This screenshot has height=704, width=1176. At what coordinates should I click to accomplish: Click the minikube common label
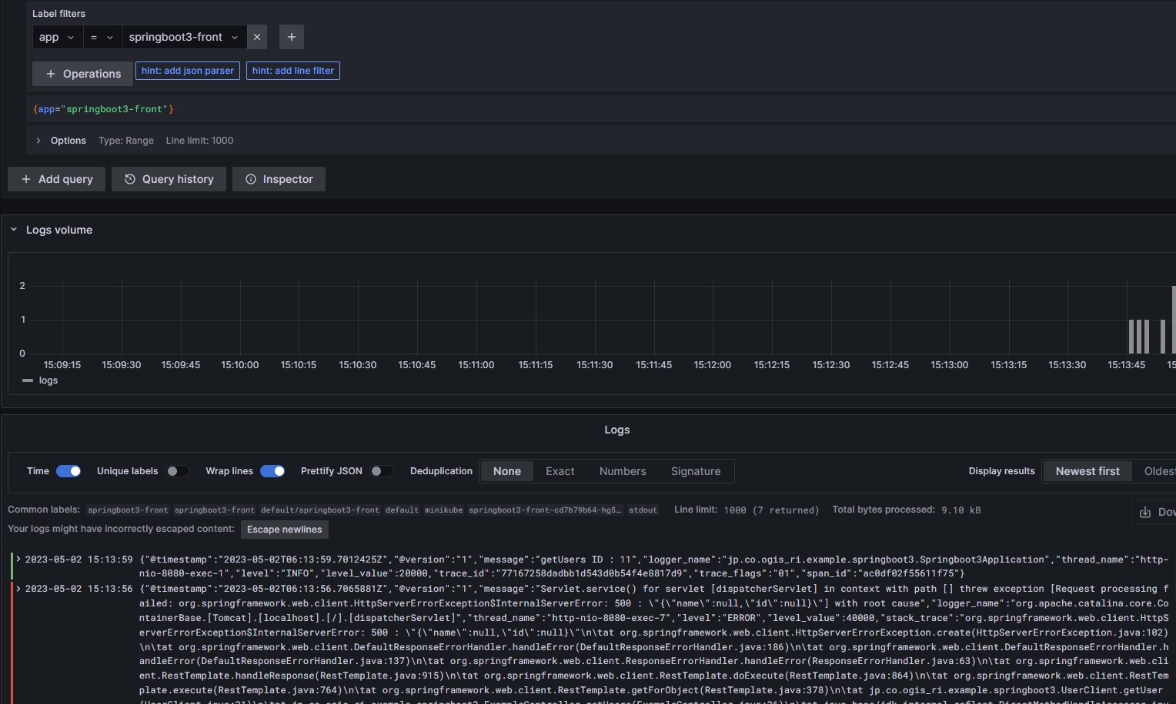point(444,510)
